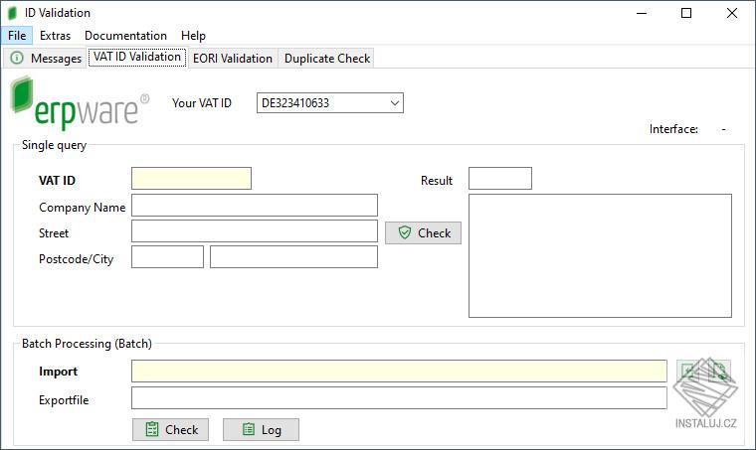This screenshot has height=450, width=756.
Task: Click the erpware logo
Action: coord(80,103)
